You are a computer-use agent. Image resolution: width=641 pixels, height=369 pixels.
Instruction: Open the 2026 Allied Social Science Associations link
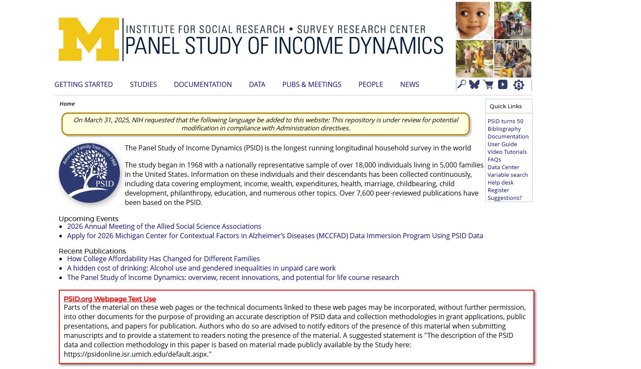[164, 226]
